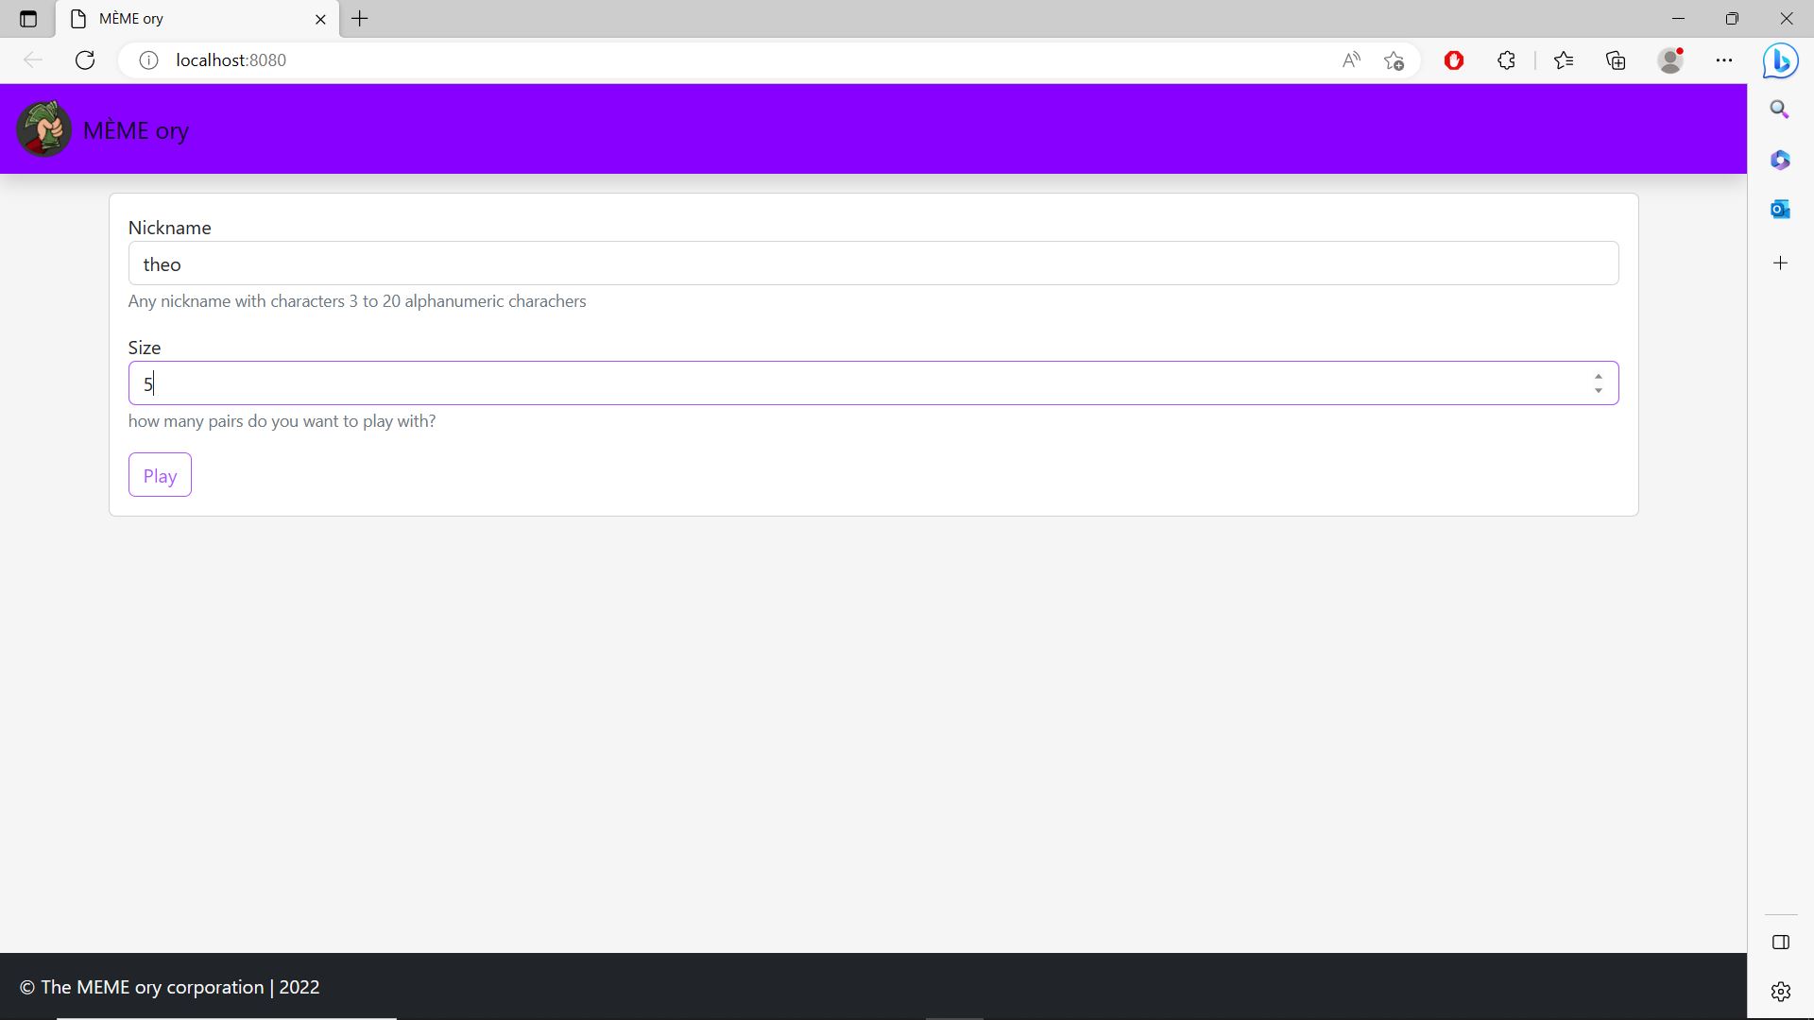Screen dimensions: 1814x1020
Task: Add this page to favorites
Action: coord(1395,59)
